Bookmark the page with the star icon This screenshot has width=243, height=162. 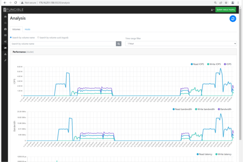point(226,2)
